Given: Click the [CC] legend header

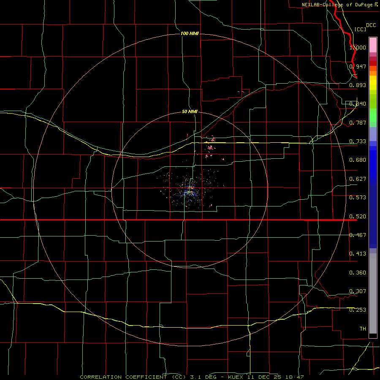Looking at the screenshot, I should point(360,29).
